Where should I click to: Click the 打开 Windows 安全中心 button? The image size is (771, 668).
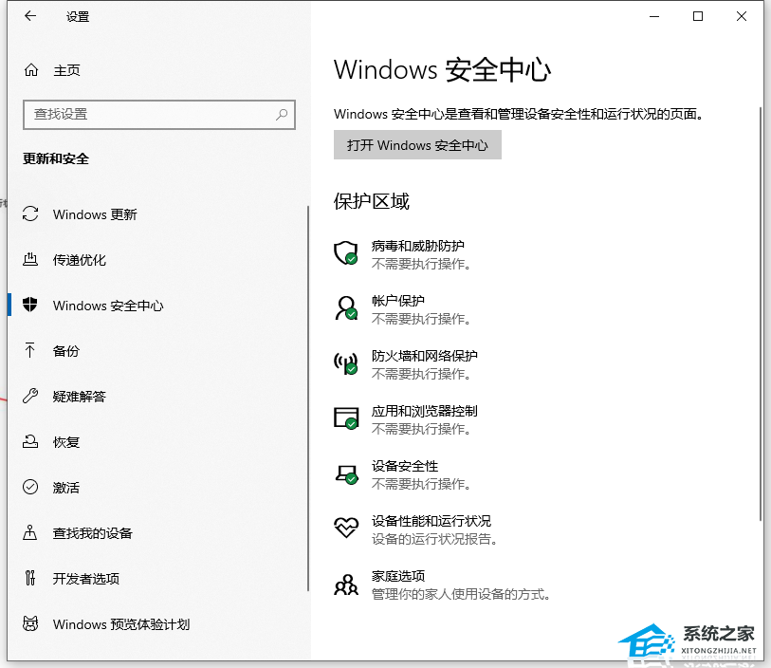pos(417,144)
